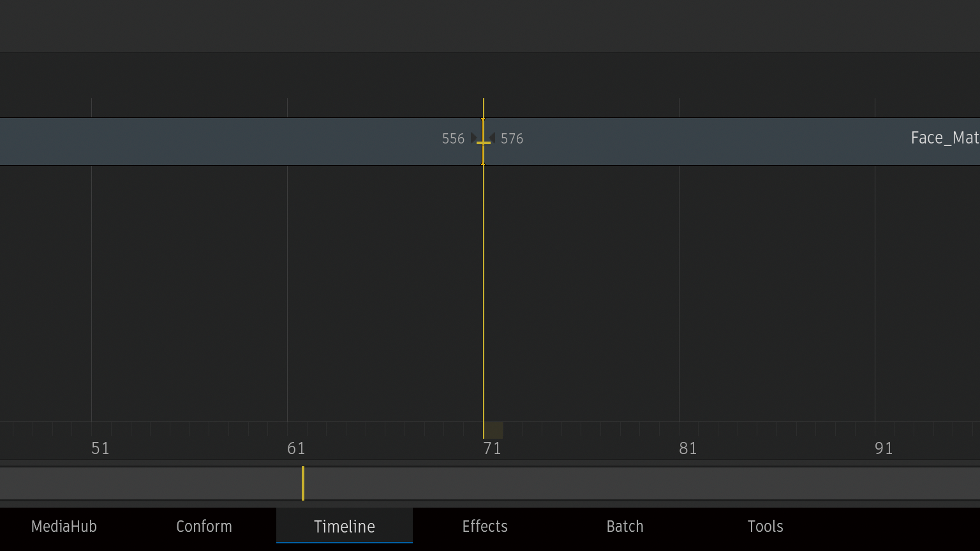Open the Tools tab

point(765,526)
